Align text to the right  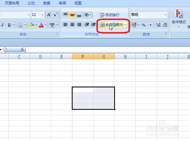79,25
